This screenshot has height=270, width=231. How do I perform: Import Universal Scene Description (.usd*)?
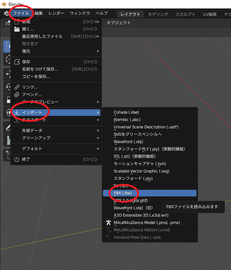150,127
